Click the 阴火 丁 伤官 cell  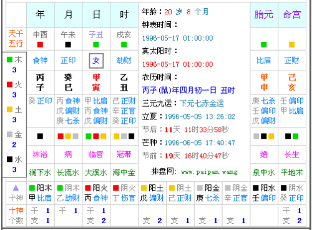tap(124, 193)
